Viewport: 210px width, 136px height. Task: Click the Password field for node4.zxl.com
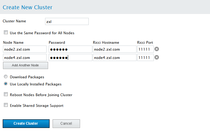point(70,57)
